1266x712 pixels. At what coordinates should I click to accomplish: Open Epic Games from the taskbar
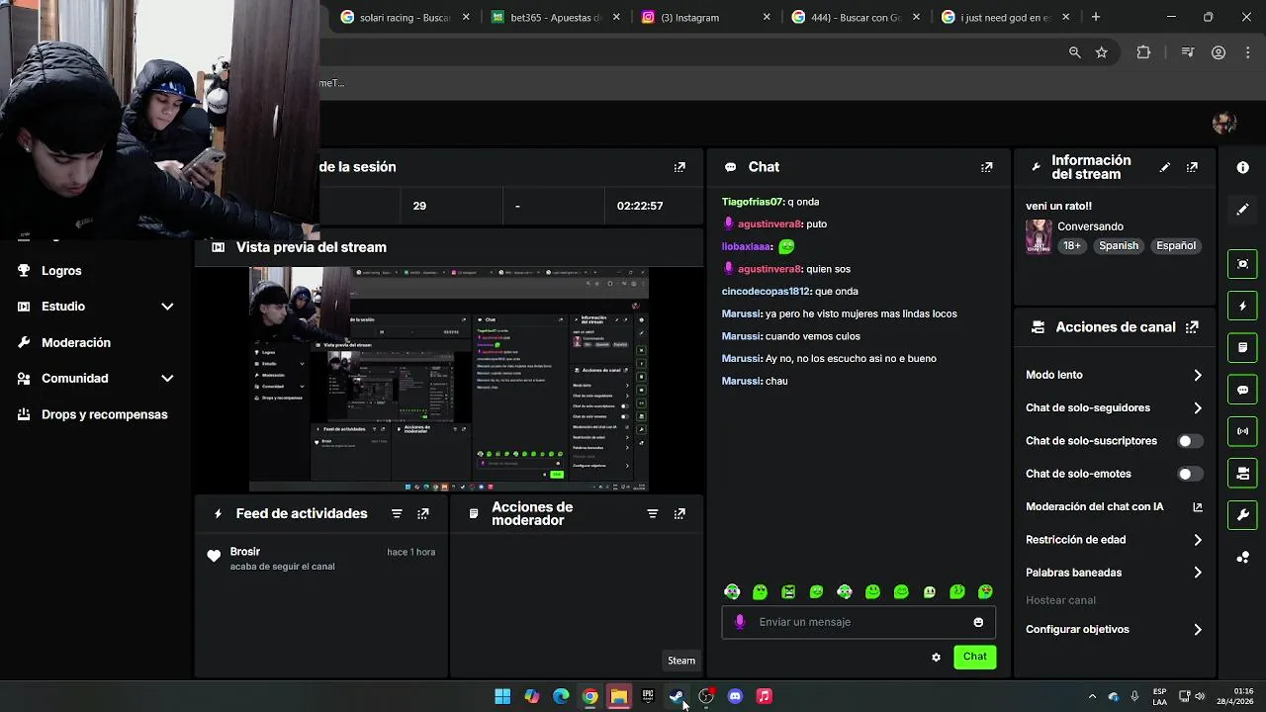coord(648,697)
